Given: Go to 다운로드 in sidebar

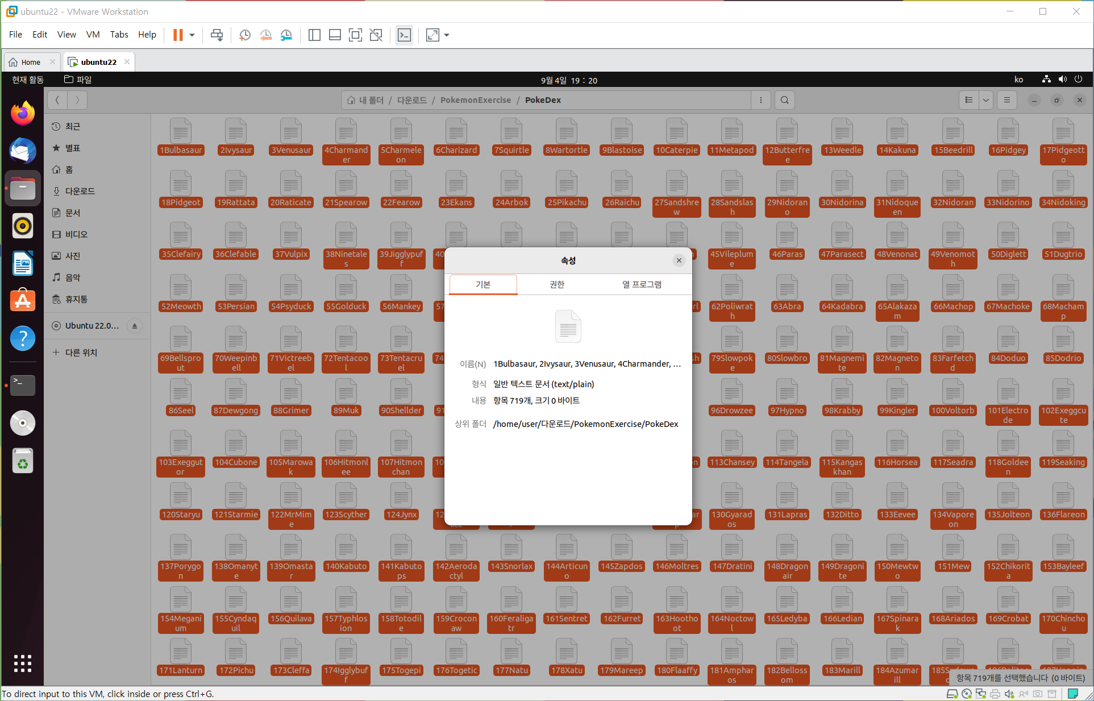Looking at the screenshot, I should 80,191.
